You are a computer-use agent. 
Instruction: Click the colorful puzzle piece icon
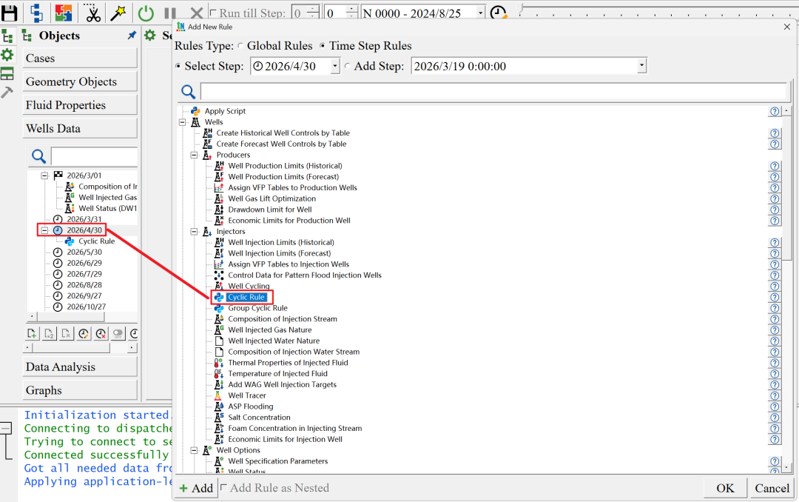(x=64, y=13)
